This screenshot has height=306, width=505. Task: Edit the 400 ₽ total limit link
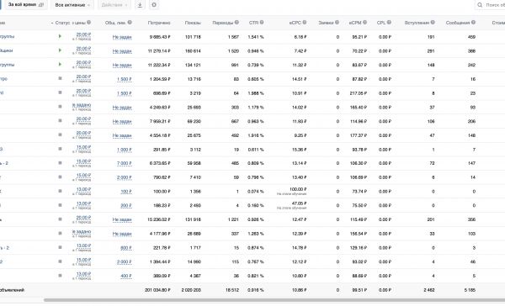pos(126,276)
